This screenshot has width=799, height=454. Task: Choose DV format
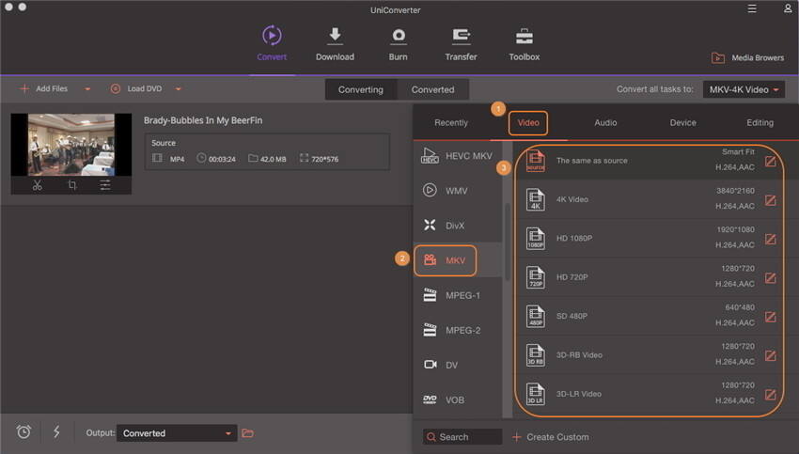457,365
